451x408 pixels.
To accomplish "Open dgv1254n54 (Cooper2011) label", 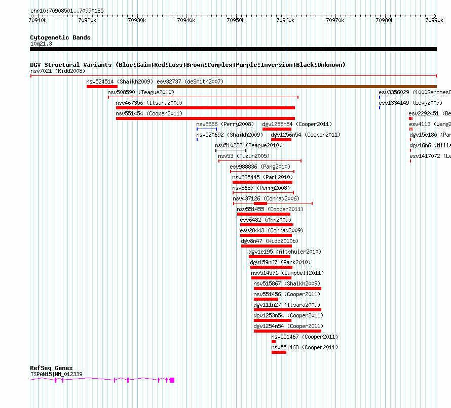I will coord(288,326).
